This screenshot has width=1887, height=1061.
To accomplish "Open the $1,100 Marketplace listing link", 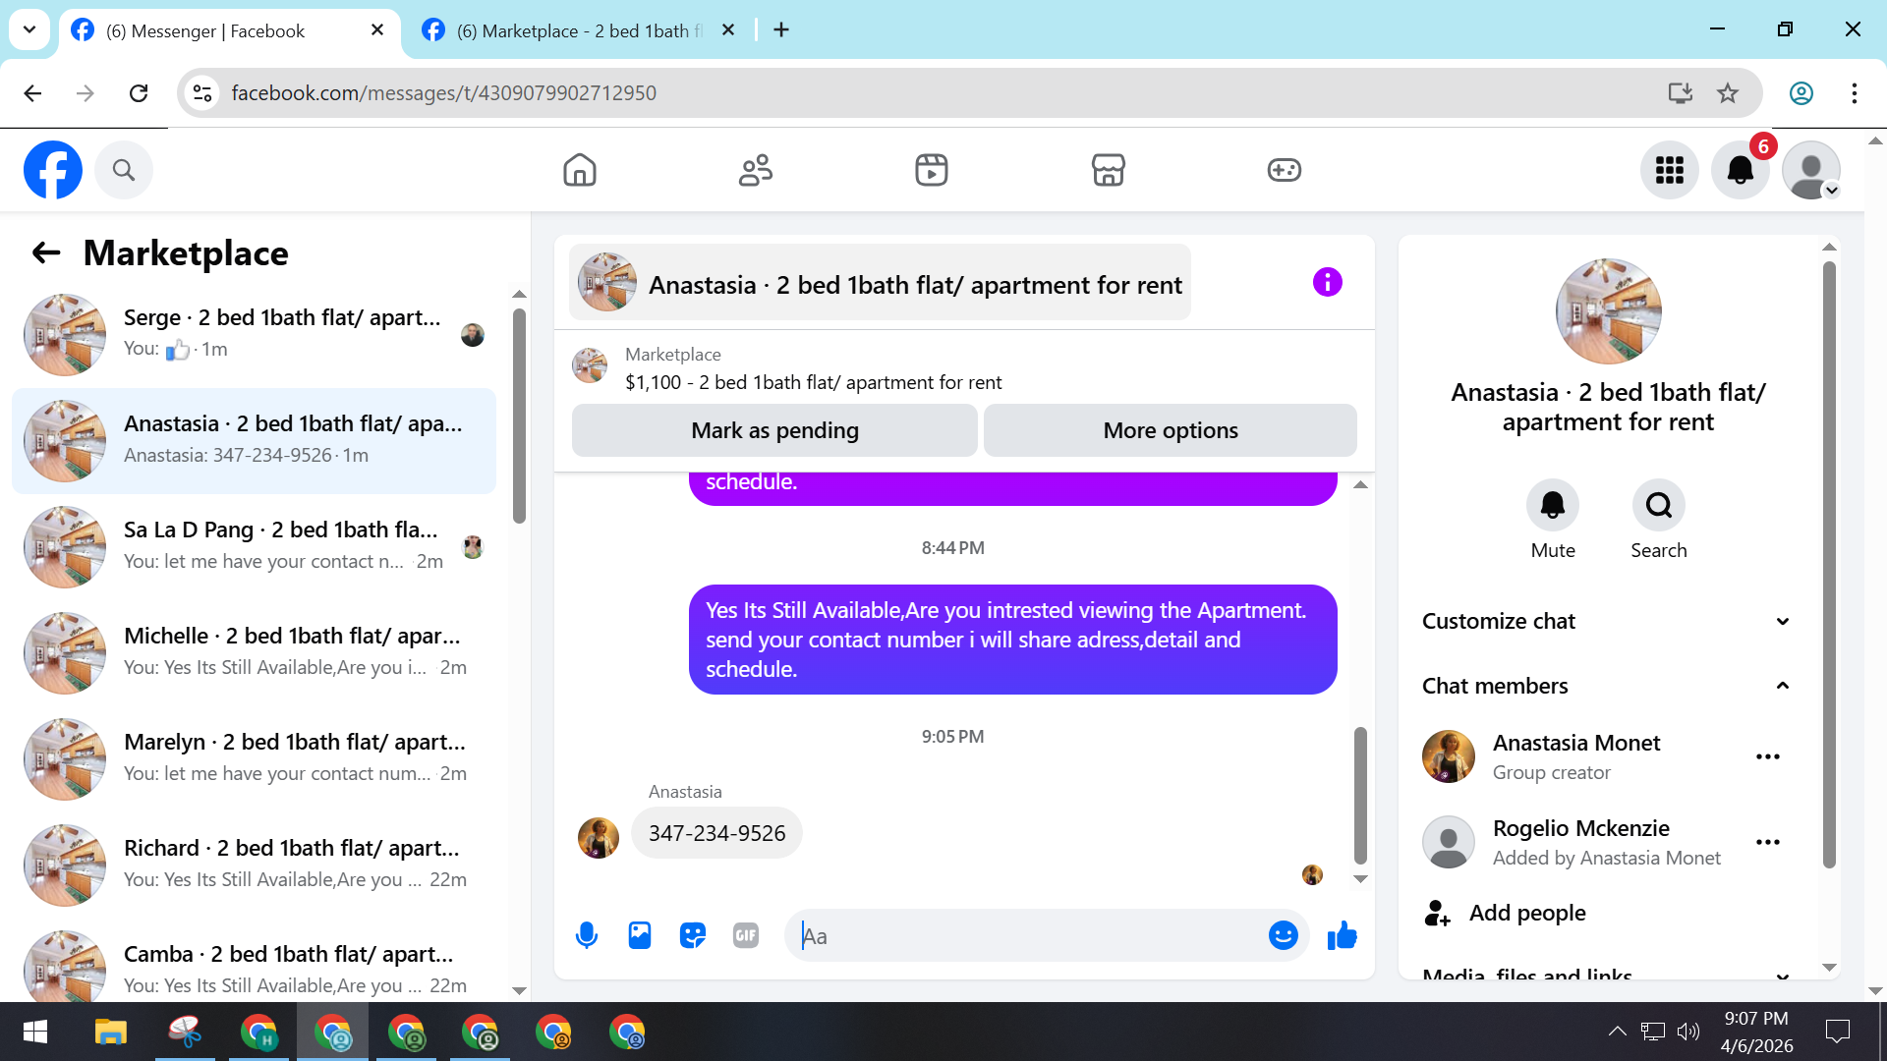I will pos(814,382).
